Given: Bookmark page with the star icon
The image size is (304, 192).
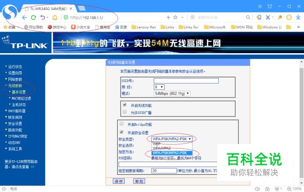Looking at the screenshot, I should (x=175, y=17).
